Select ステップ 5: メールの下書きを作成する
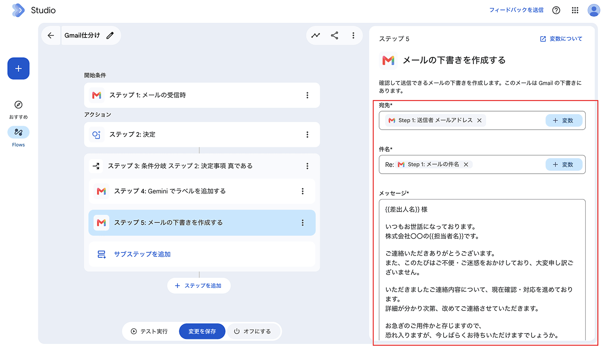 [202, 222]
